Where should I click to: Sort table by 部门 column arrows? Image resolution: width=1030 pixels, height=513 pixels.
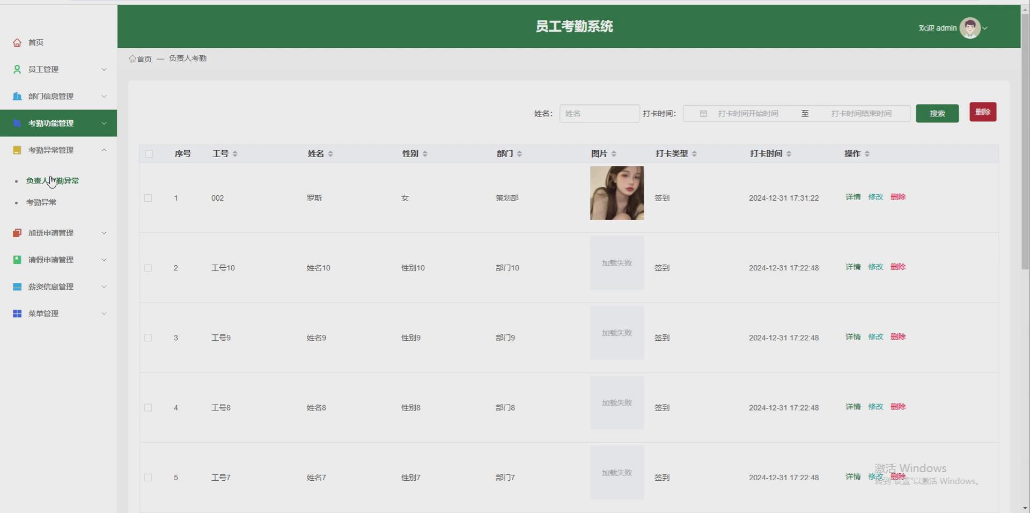pos(519,154)
